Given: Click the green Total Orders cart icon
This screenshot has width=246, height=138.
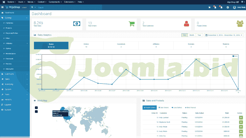Looking at the screenshot, I should pyautogui.click(x=131, y=24).
